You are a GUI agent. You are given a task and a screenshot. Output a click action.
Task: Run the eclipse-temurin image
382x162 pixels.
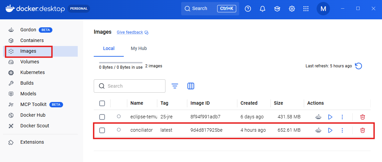coord(330,117)
